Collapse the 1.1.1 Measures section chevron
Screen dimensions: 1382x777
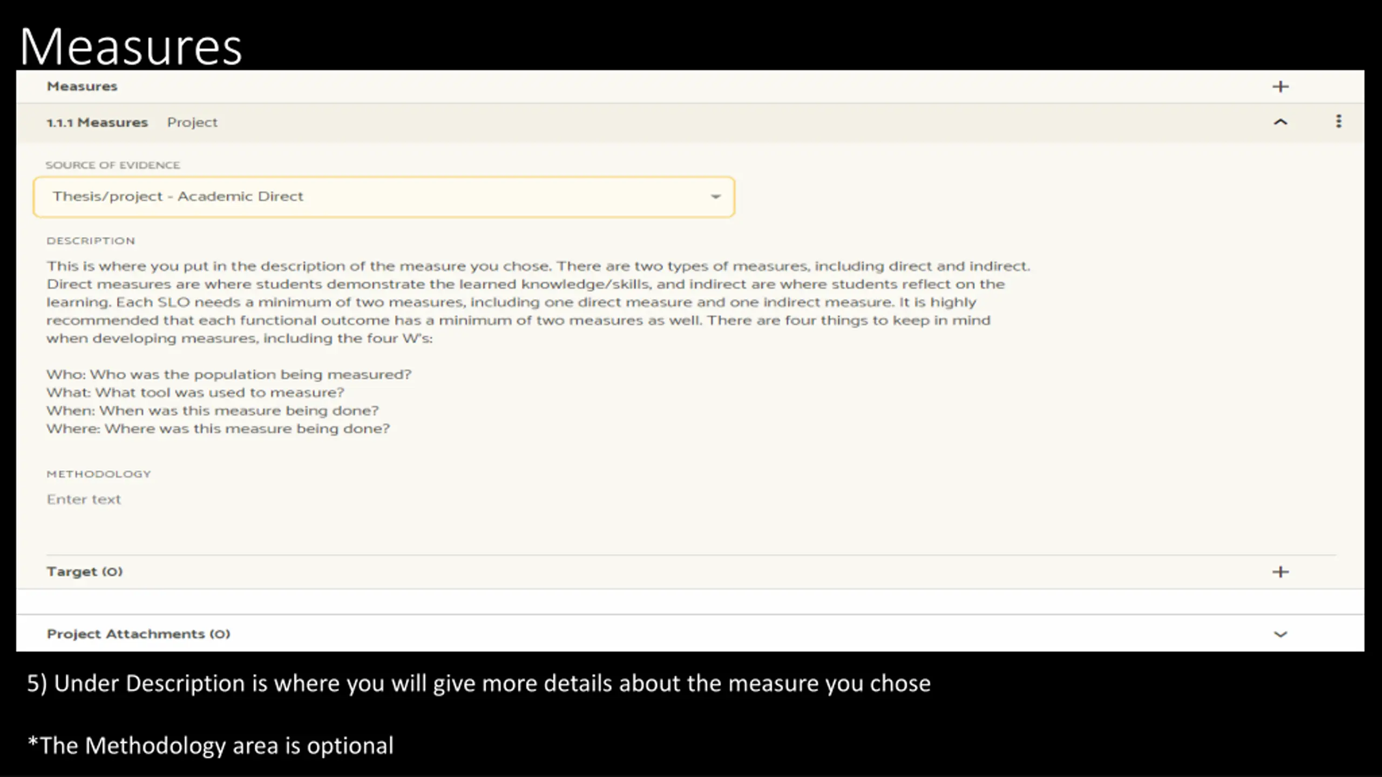pos(1280,122)
